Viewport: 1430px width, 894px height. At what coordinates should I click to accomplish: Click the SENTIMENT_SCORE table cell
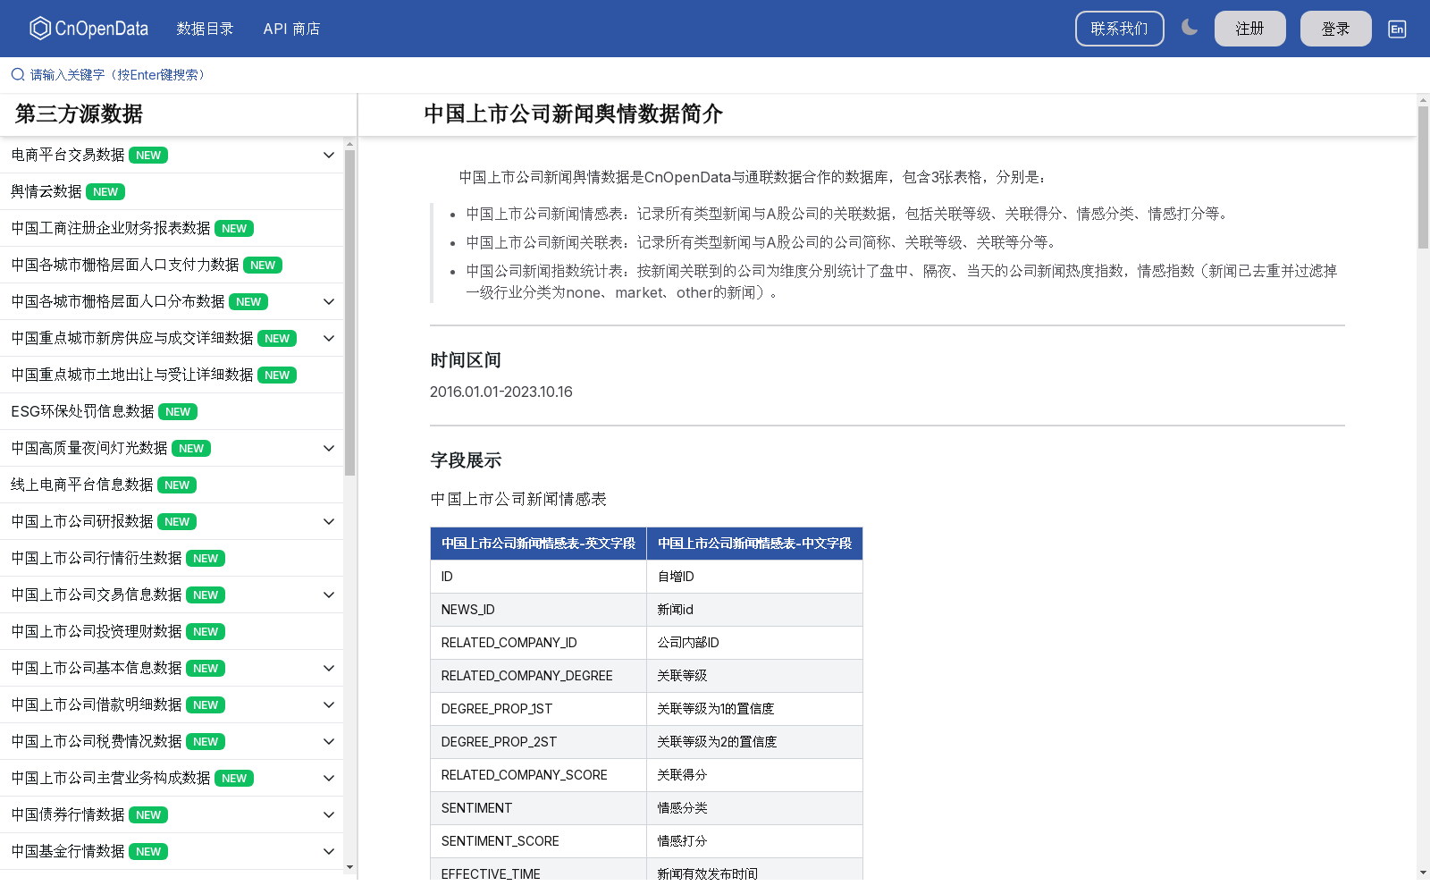tap(538, 841)
